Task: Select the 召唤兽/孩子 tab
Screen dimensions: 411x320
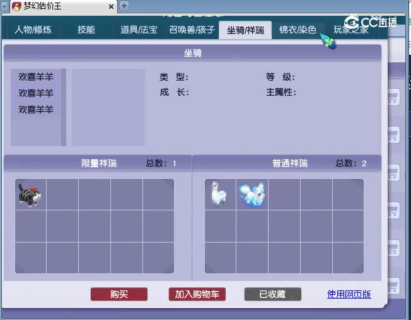Action: click(192, 30)
